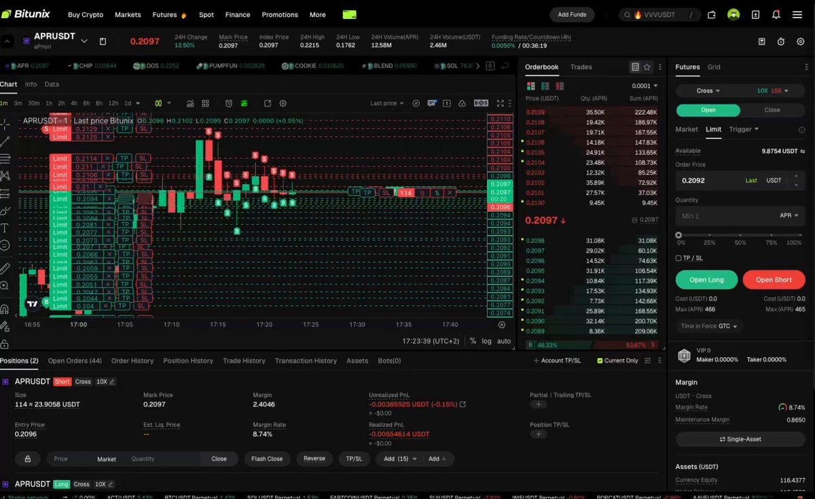Switch order mode to Close in the Open/Close toggle

pos(772,110)
